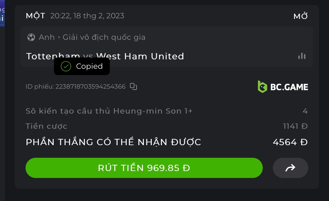This screenshot has height=201, width=329.
Task: Click the potential winnings 4564 Đ
Action: click(x=290, y=142)
